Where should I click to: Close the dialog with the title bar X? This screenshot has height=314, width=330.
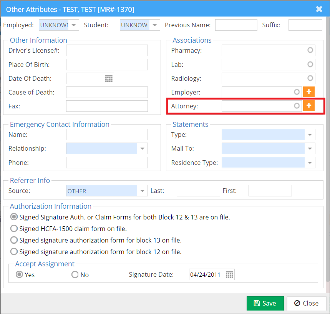coord(319,9)
